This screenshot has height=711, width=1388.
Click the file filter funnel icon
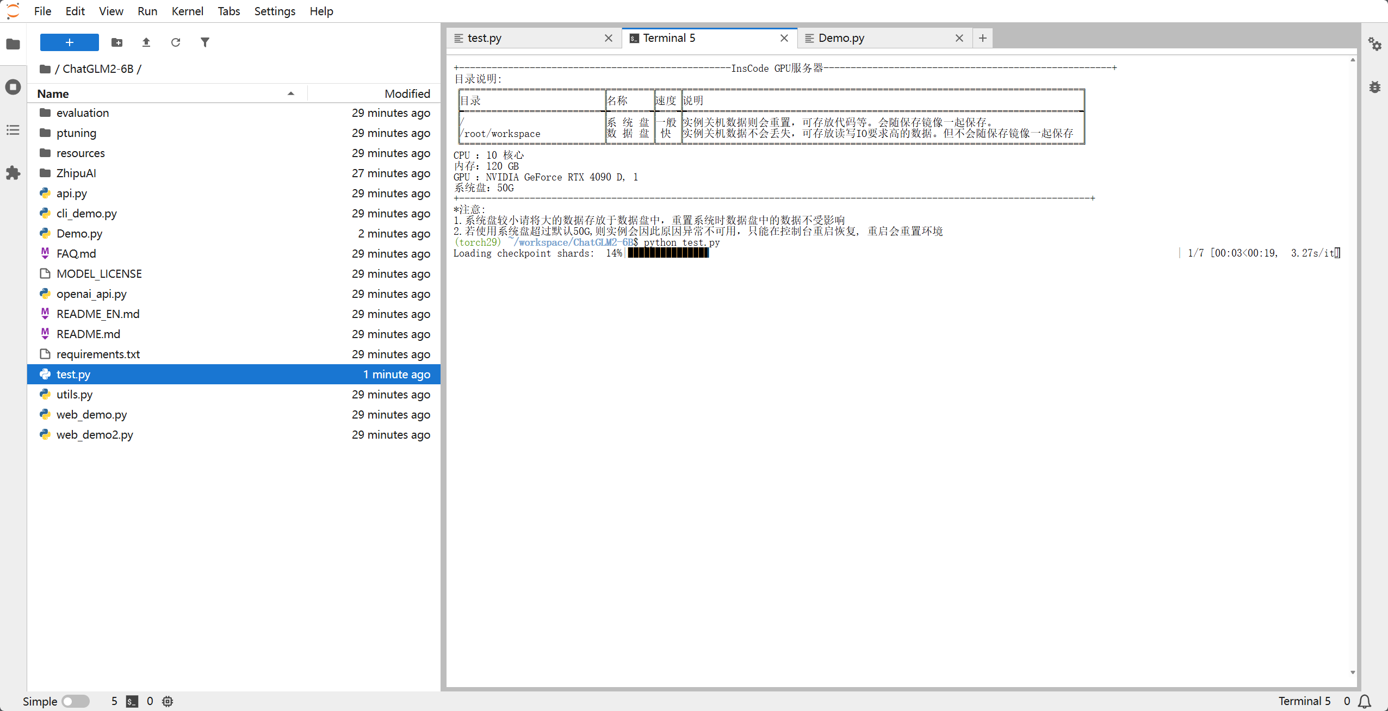[205, 42]
